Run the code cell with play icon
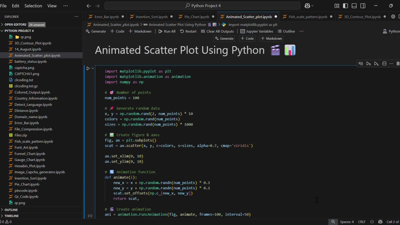The image size is (400, 225). click(88, 68)
